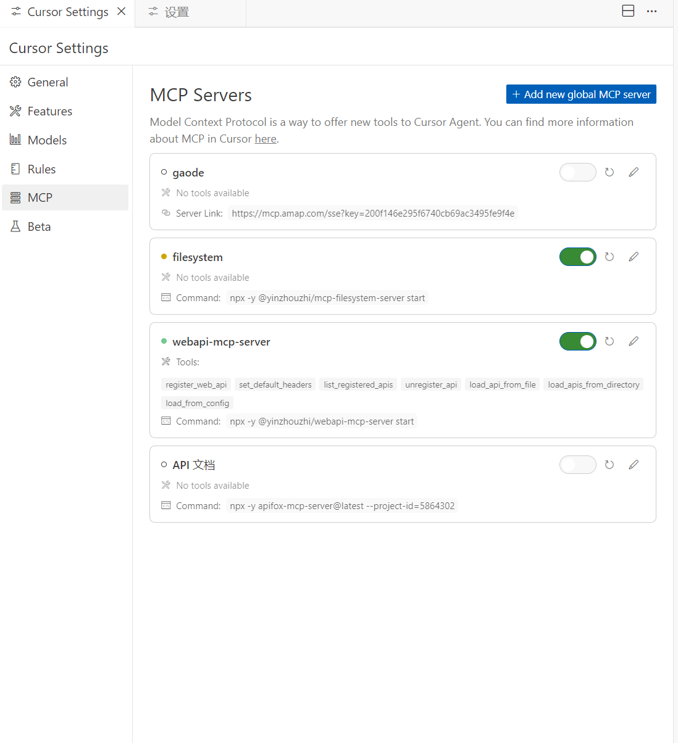Open Features settings section

click(x=65, y=111)
